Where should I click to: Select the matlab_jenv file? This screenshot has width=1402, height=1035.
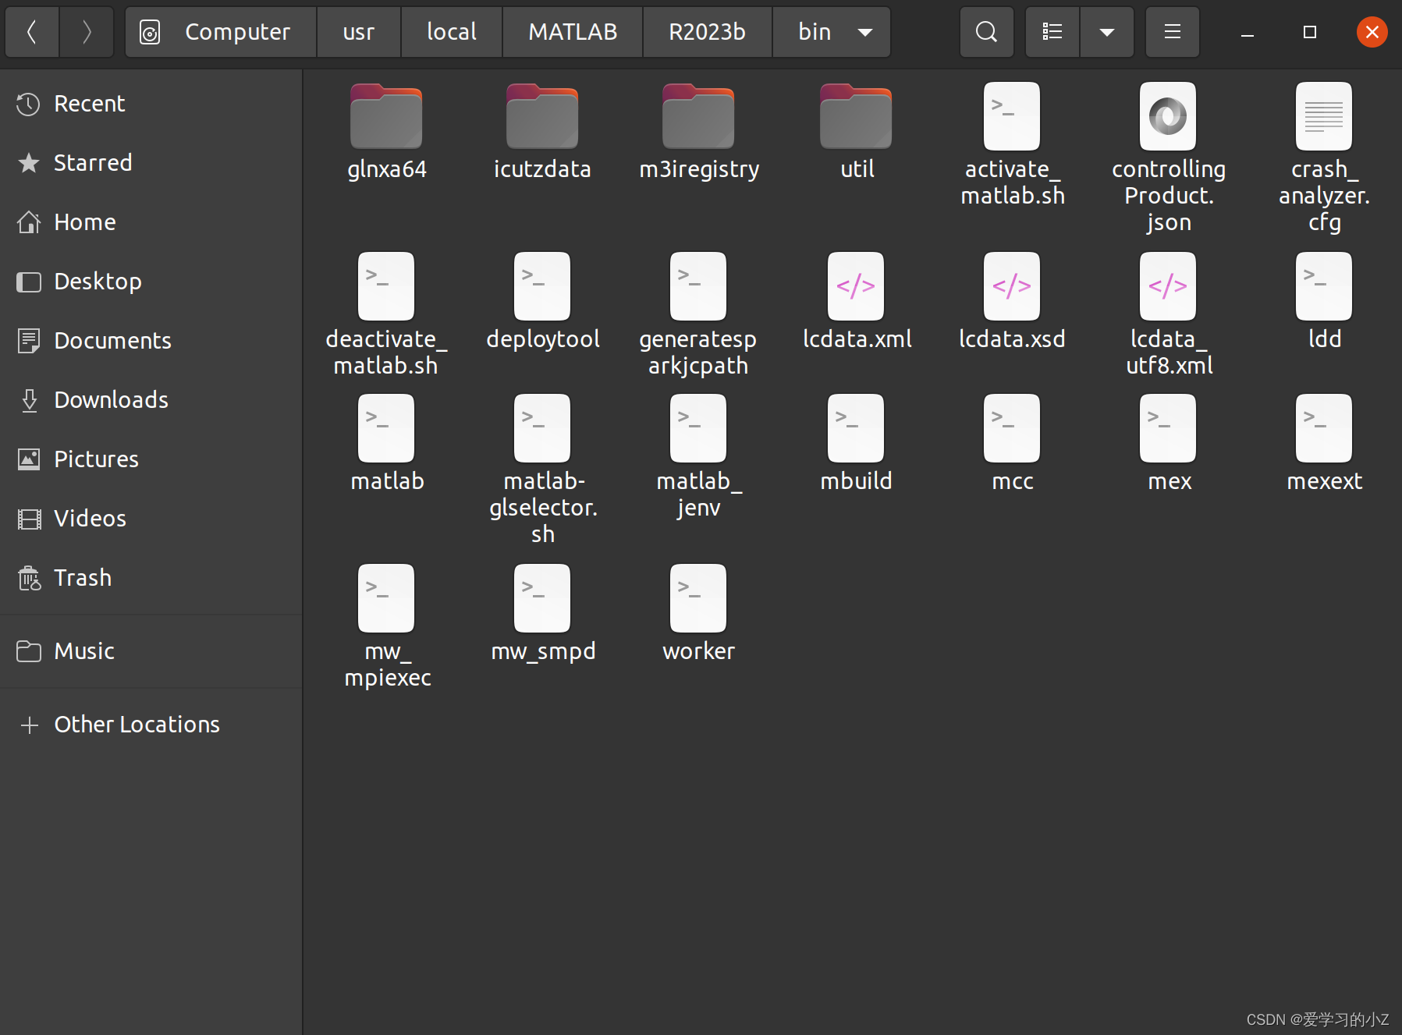click(x=698, y=456)
